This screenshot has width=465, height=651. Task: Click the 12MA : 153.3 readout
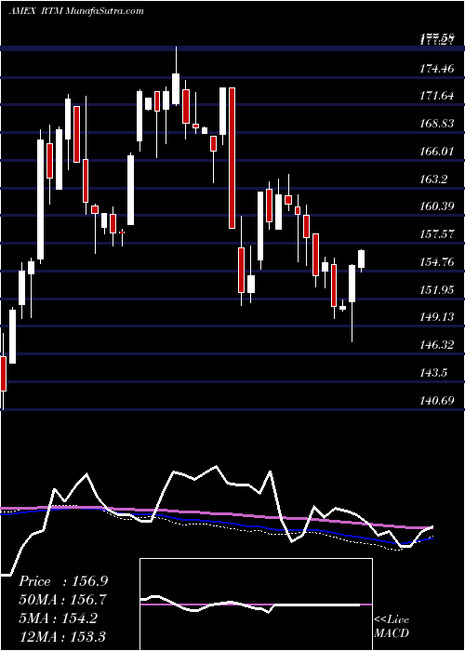click(x=62, y=636)
